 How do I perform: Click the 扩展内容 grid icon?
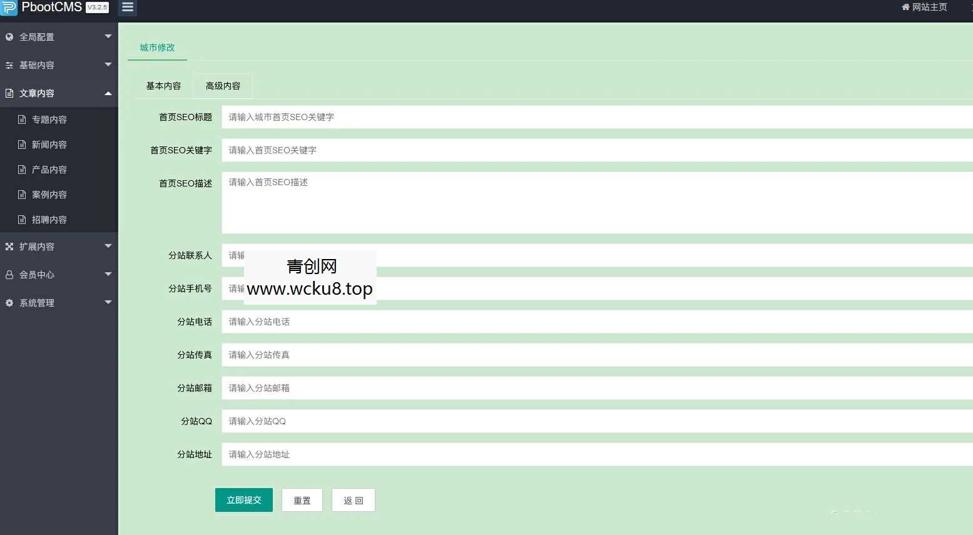pyautogui.click(x=9, y=246)
